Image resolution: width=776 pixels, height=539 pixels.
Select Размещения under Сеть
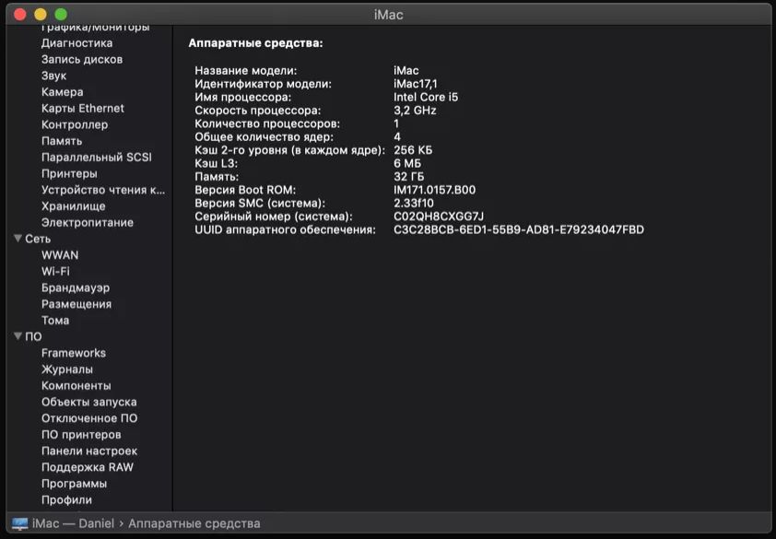[x=76, y=304]
